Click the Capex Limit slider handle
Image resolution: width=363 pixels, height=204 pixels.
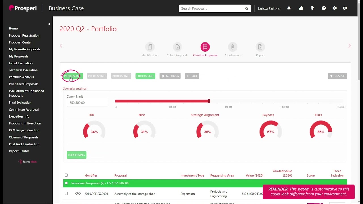click(x=209, y=101)
